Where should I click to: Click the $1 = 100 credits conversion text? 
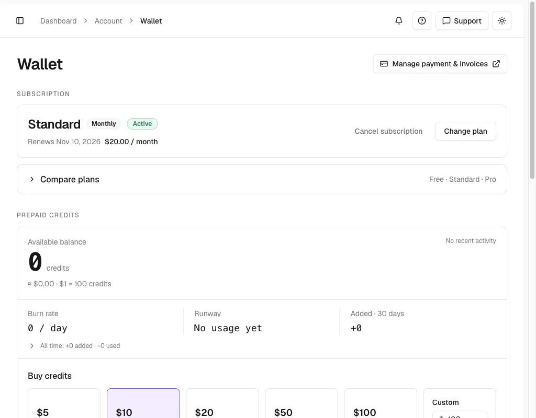(x=85, y=284)
